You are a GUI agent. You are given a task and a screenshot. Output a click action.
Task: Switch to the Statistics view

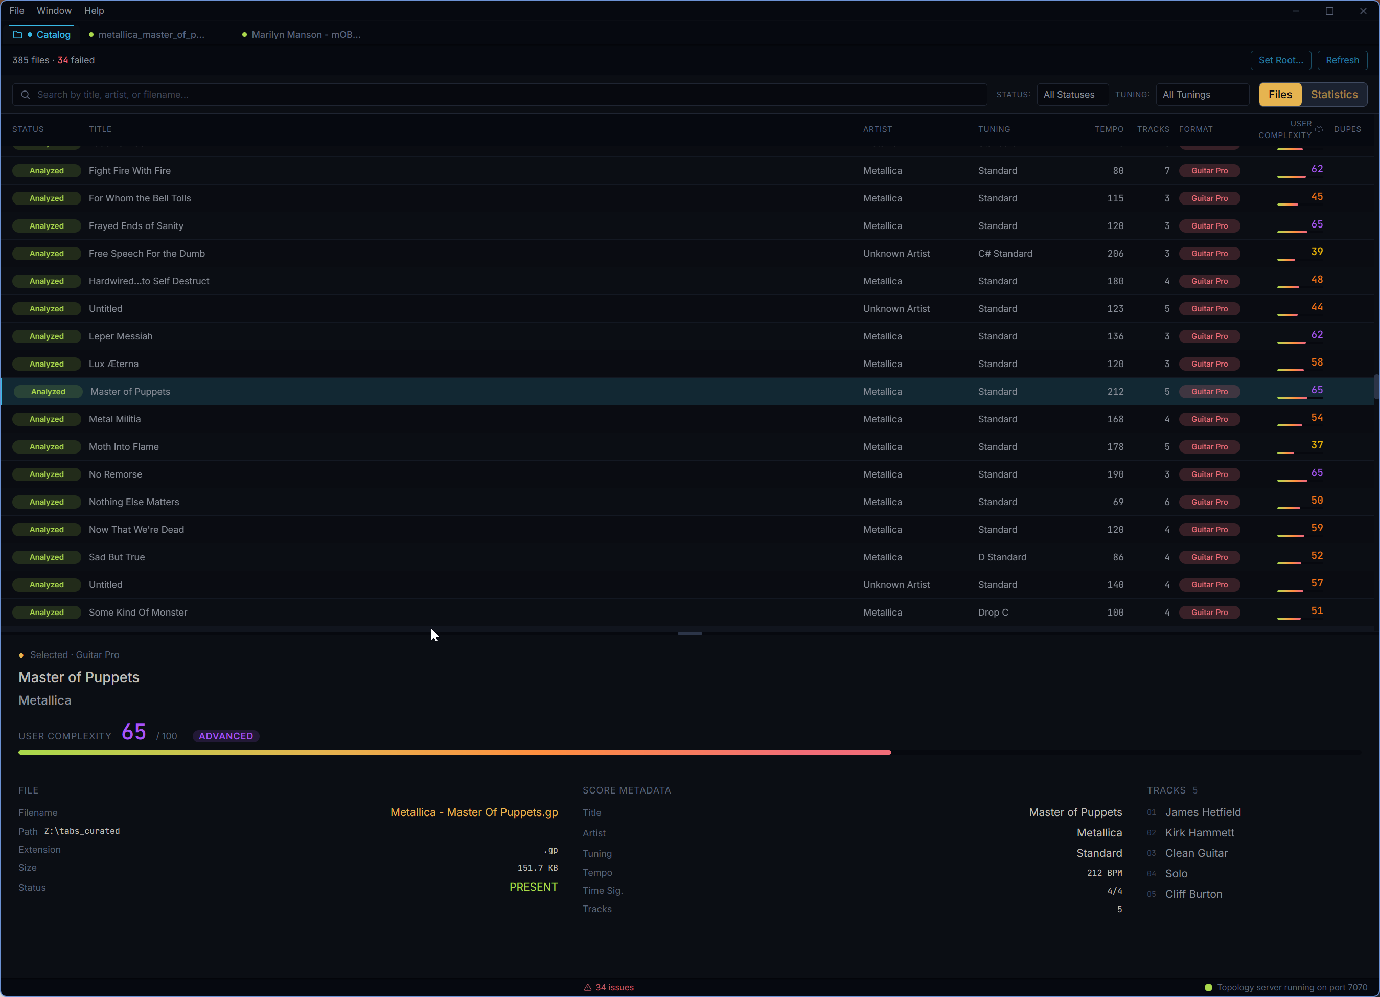[x=1334, y=95]
